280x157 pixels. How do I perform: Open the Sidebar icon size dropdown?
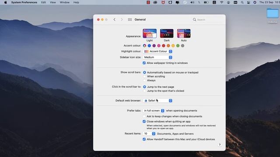157,57
